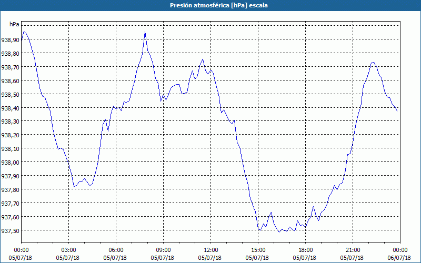Click the 05/07/18 date under 18:00
This screenshot has width=421, height=263.
[x=305, y=258]
